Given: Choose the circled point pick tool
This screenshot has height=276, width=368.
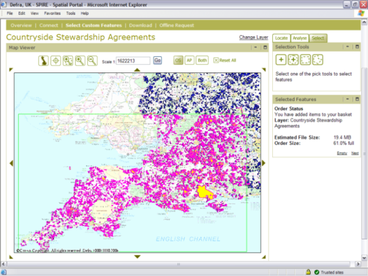Looking at the screenshot, I should click(x=293, y=60).
